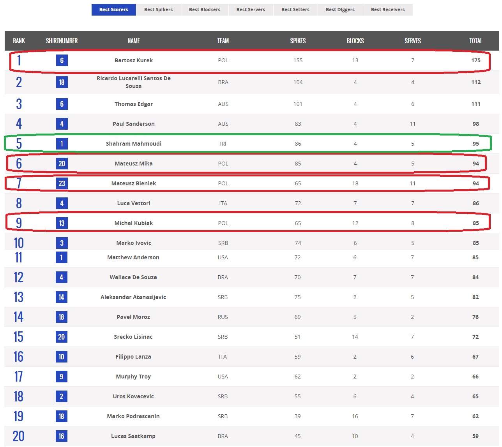
Task: Click Mateusz Mika's shirt number 20 badge
Action: [62, 164]
